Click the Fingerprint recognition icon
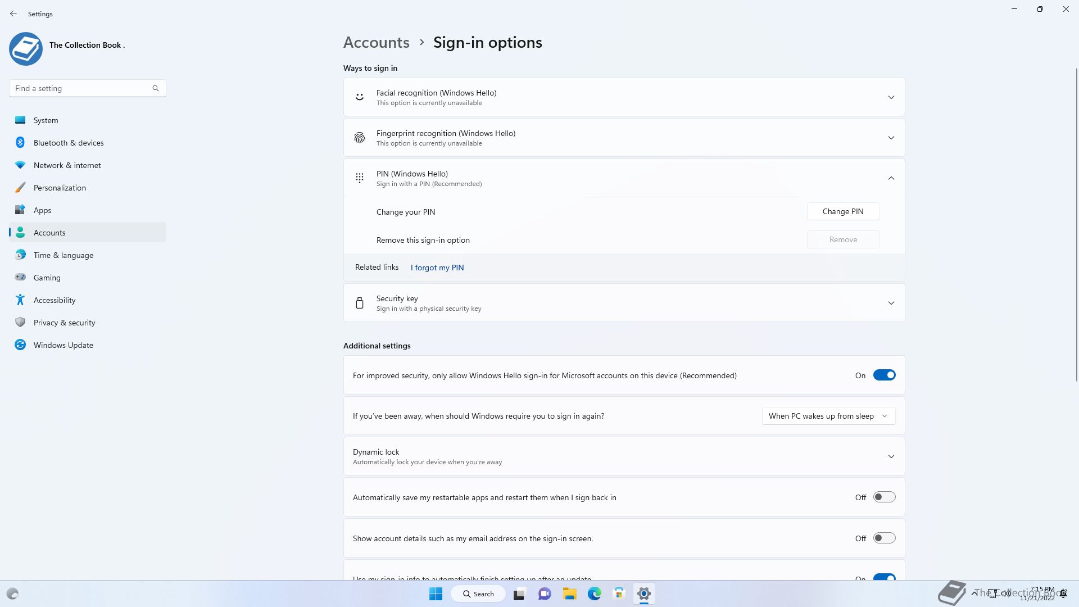 (360, 138)
